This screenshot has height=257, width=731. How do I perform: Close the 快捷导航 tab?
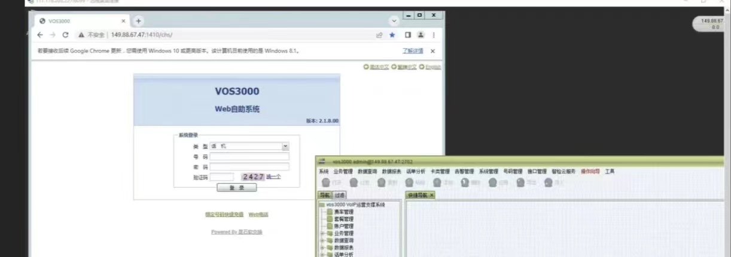tap(431, 195)
